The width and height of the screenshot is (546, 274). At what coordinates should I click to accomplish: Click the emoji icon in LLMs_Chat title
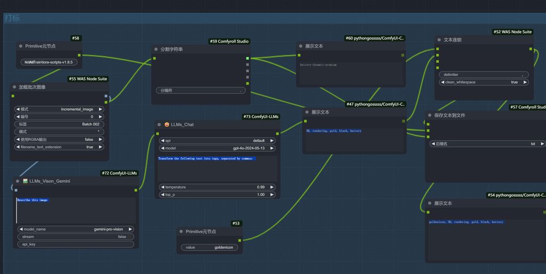(166, 125)
